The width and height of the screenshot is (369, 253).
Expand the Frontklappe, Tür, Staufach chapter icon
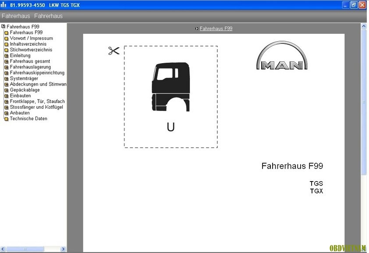pyautogui.click(x=6, y=102)
